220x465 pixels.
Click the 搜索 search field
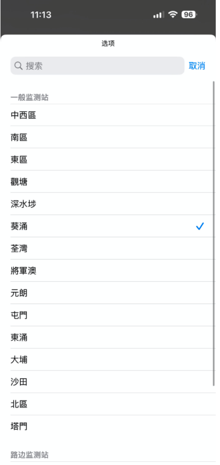[97, 66]
